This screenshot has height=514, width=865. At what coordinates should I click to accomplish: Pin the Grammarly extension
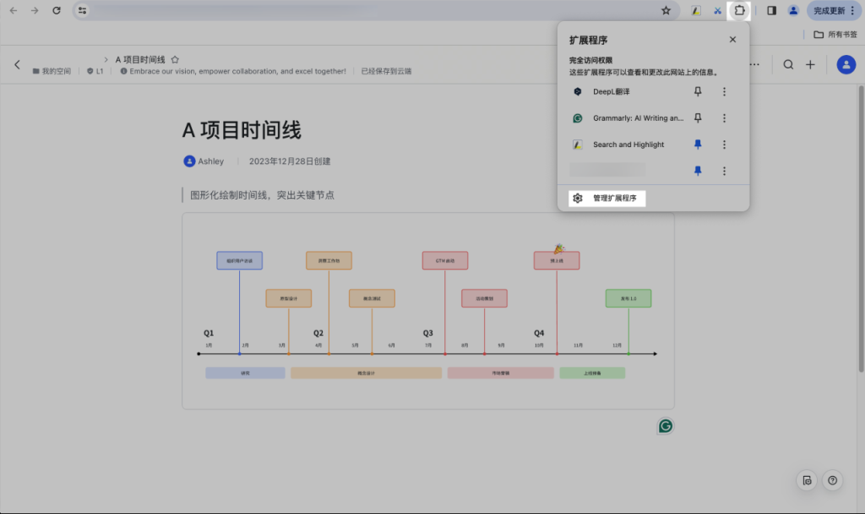(x=698, y=118)
